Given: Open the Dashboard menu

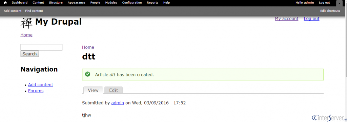Looking at the screenshot, I should pyautogui.click(x=19, y=3).
